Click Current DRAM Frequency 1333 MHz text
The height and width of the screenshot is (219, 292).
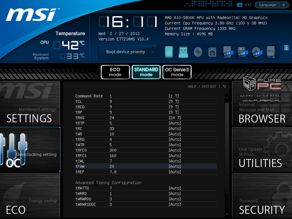(200, 28)
